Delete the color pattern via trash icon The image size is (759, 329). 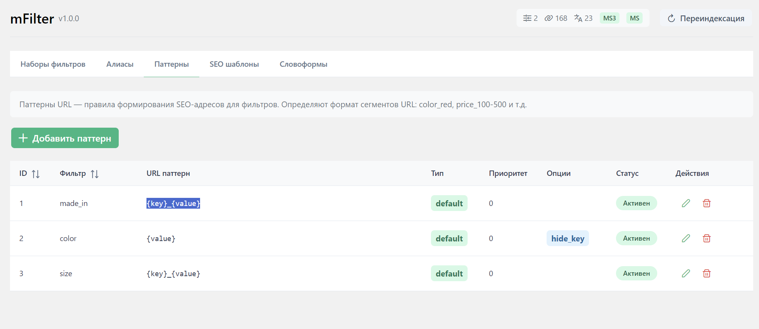click(707, 238)
